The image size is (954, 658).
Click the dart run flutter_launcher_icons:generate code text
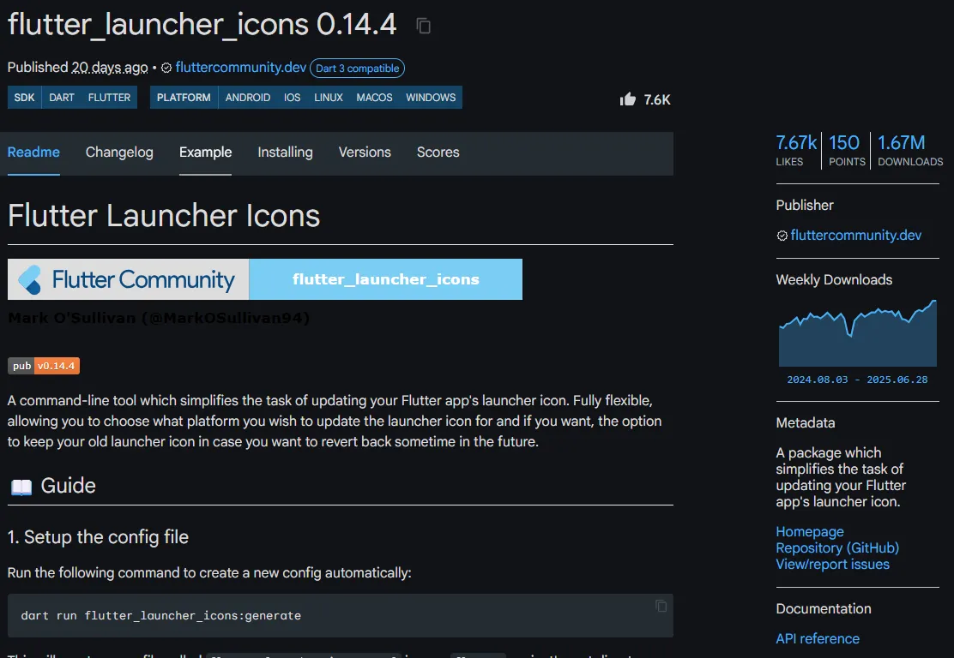(x=160, y=615)
